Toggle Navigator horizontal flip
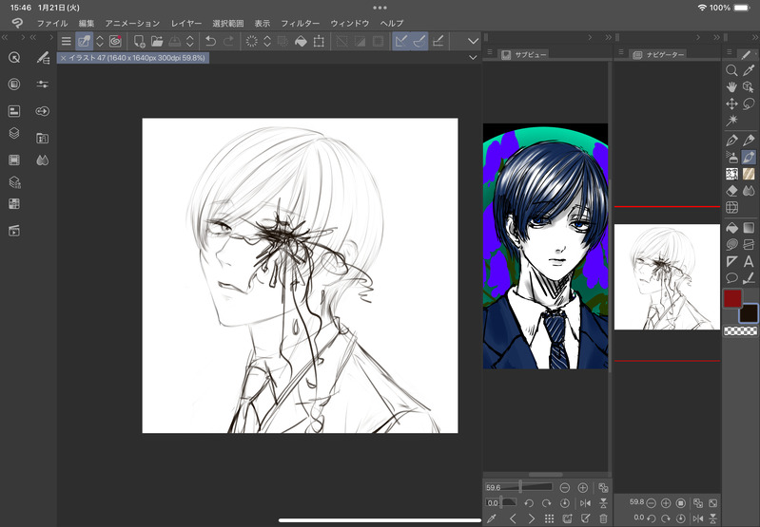The width and height of the screenshot is (760, 527). (697, 518)
